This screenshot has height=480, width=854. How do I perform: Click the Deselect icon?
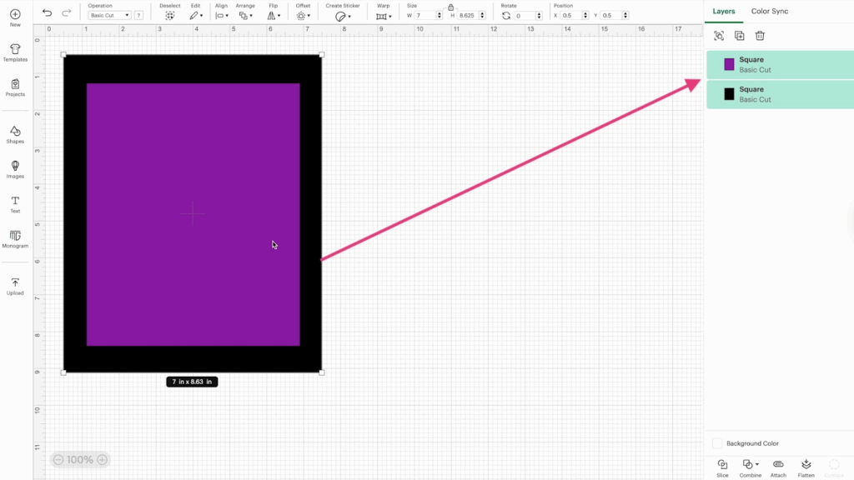pyautogui.click(x=170, y=16)
